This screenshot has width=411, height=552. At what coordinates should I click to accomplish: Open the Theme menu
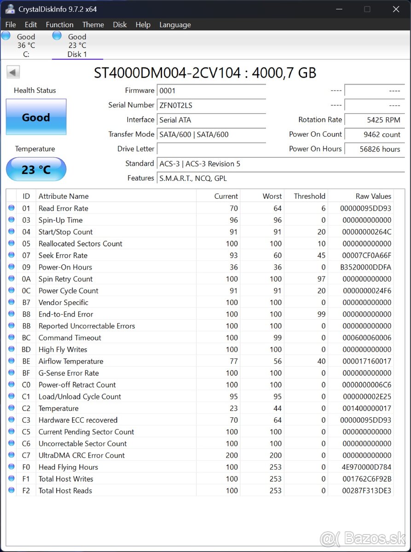[93, 24]
